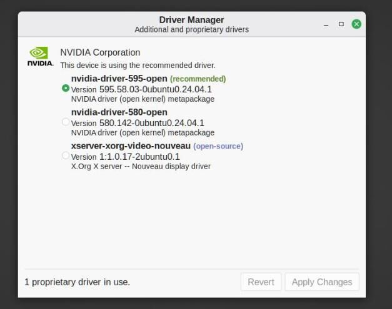The width and height of the screenshot is (392, 309).
Task: Click the Revert button
Action: click(261, 282)
